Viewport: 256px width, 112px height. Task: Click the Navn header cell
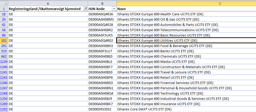(186, 9)
